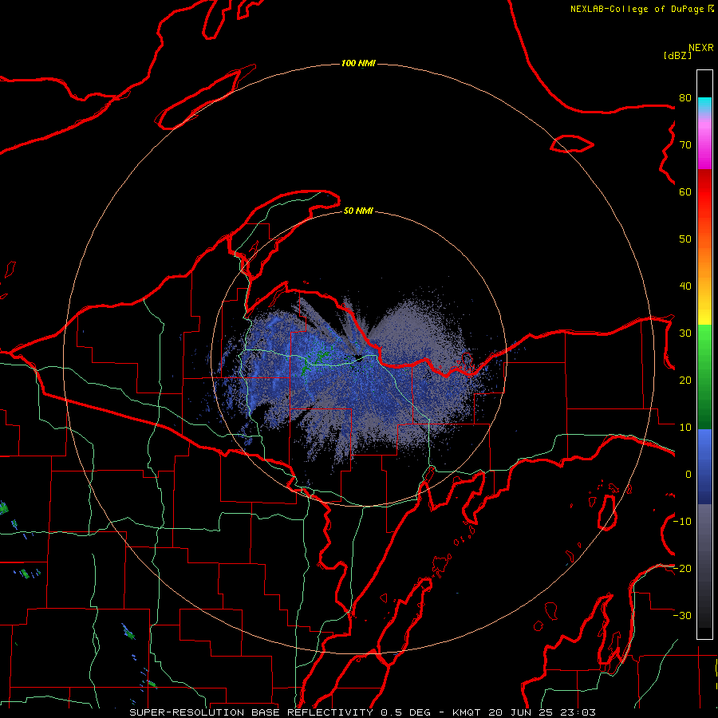The height and width of the screenshot is (718, 718).
Task: Click the 40 dBZ scale value
Action: click(685, 286)
